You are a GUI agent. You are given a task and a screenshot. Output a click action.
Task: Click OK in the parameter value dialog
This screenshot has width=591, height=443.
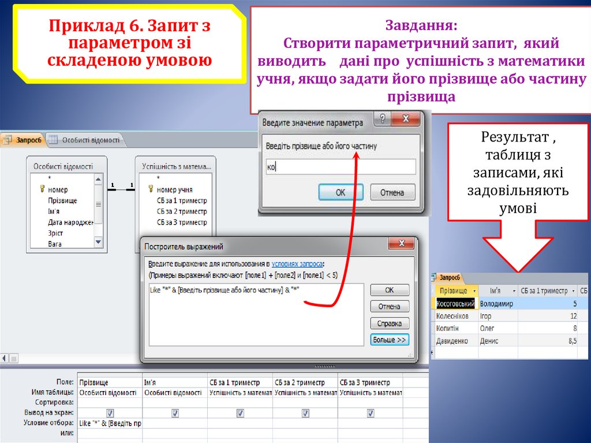(341, 192)
